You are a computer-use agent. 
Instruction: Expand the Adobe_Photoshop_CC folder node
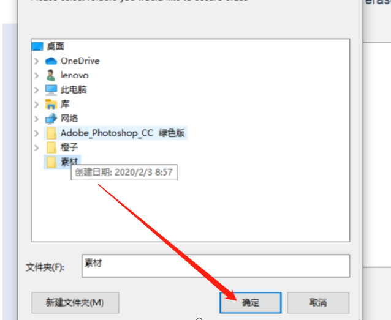37,133
